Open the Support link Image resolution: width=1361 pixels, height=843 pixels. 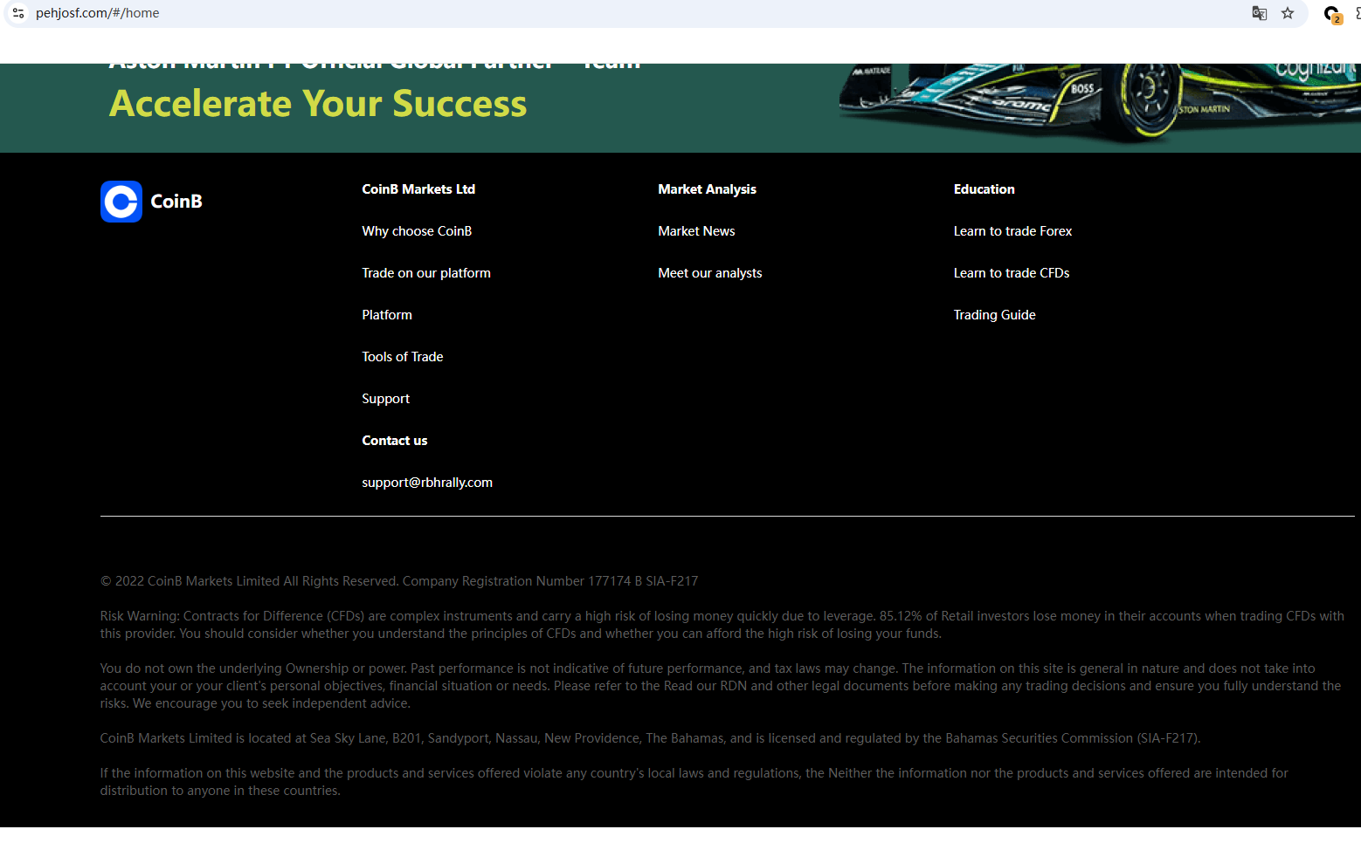[385, 399]
